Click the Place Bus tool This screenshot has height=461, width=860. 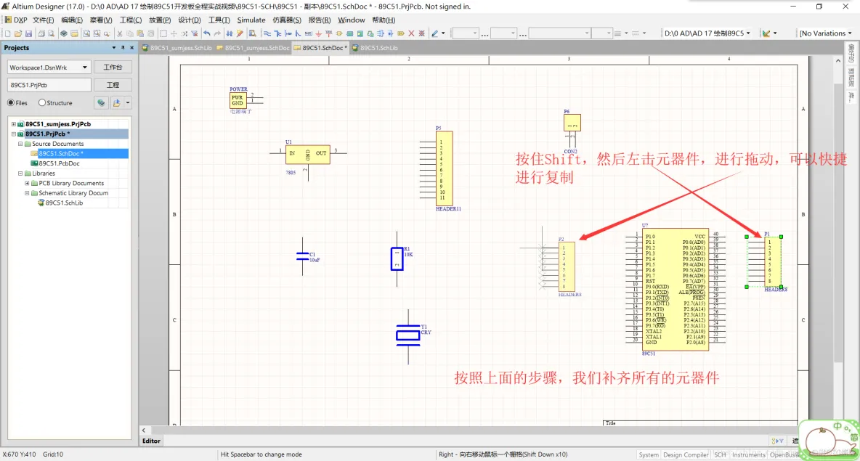point(277,33)
